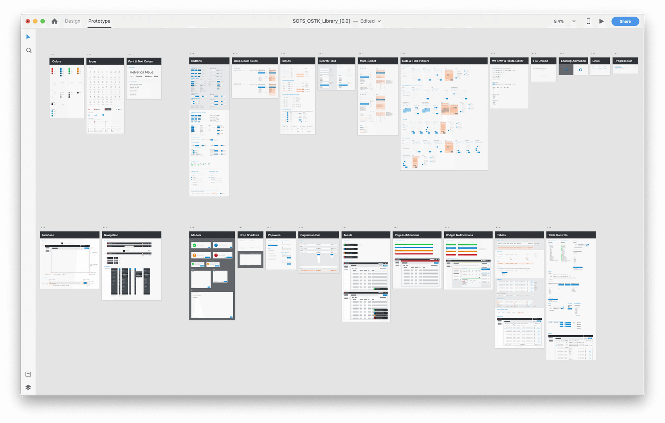Viewport: 665px width, 423px height.
Task: Switch to the Design tab
Action: pos(72,21)
